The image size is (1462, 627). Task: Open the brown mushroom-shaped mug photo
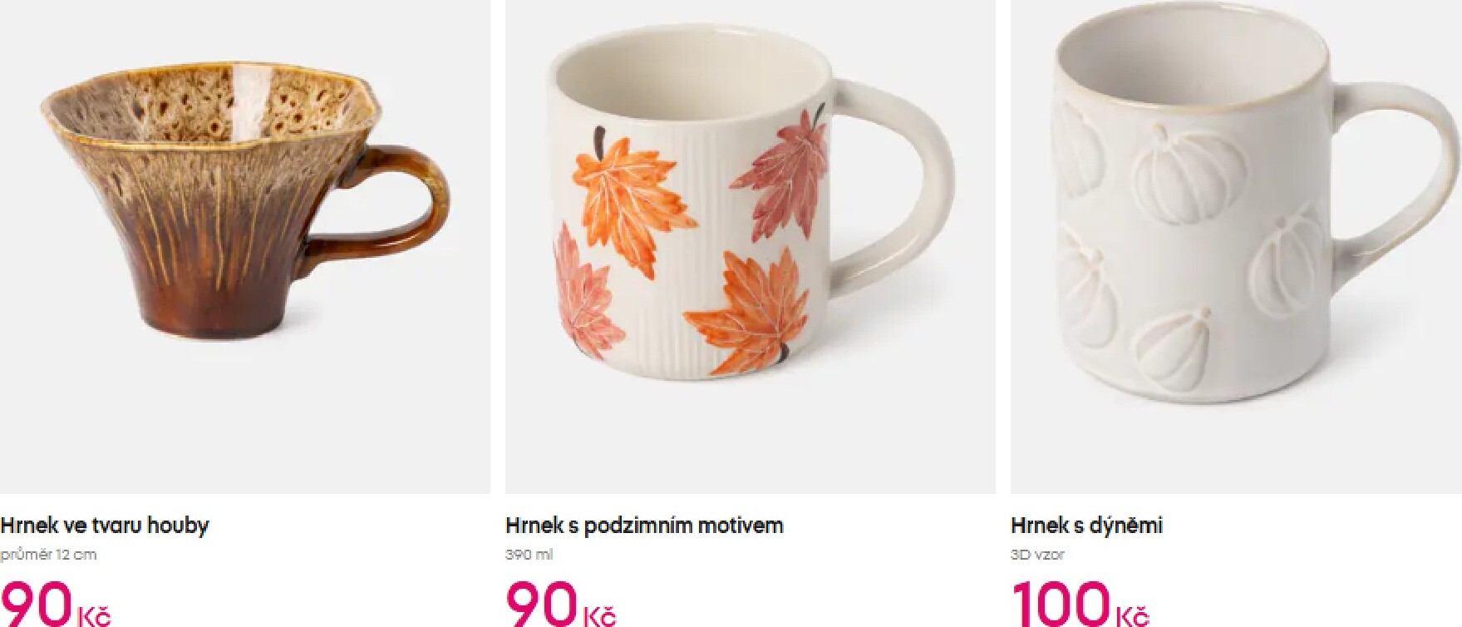244,247
